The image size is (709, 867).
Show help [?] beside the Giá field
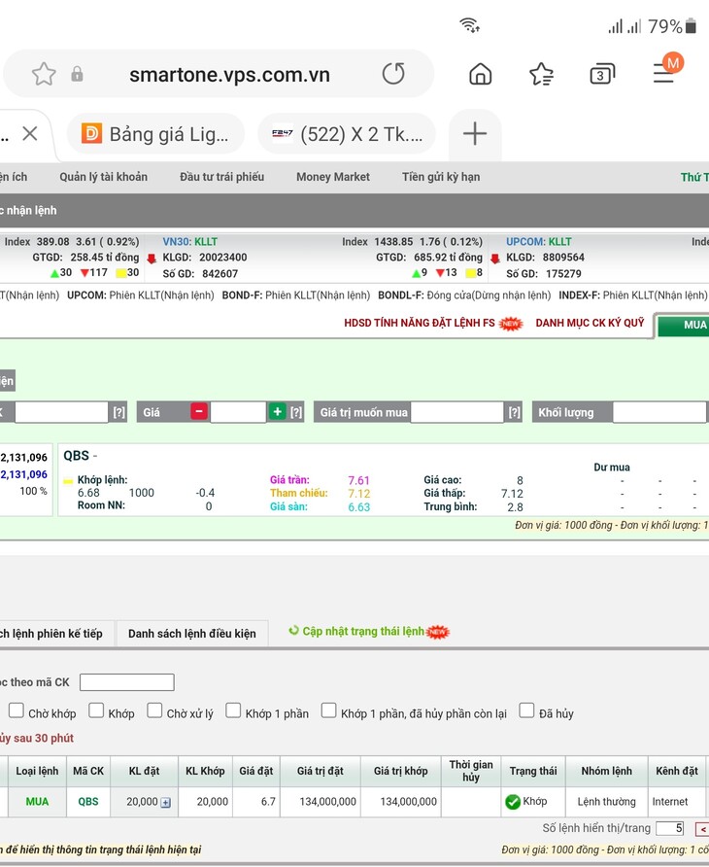tap(296, 412)
